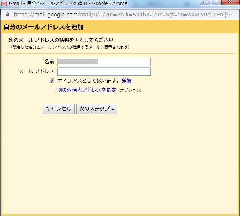Screen dimensions: 240x216
Task: Uncheck エイリアスとして扱います checkbox
Action: pyautogui.click(x=52, y=81)
